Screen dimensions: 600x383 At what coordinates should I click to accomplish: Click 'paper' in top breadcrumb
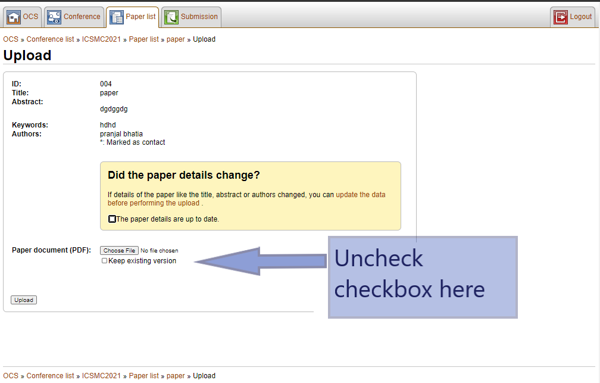(176, 39)
